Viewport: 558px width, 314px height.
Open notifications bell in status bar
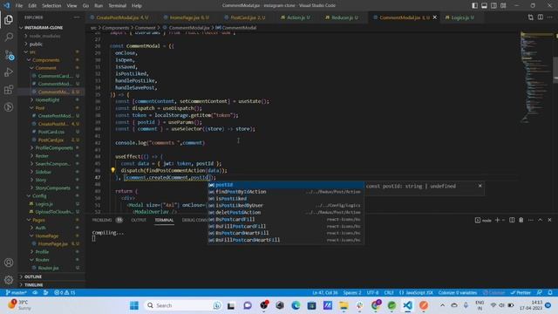(550, 292)
